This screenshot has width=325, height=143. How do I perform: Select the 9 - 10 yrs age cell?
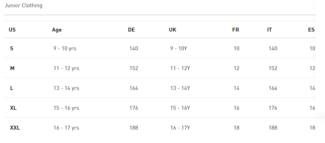click(65, 49)
